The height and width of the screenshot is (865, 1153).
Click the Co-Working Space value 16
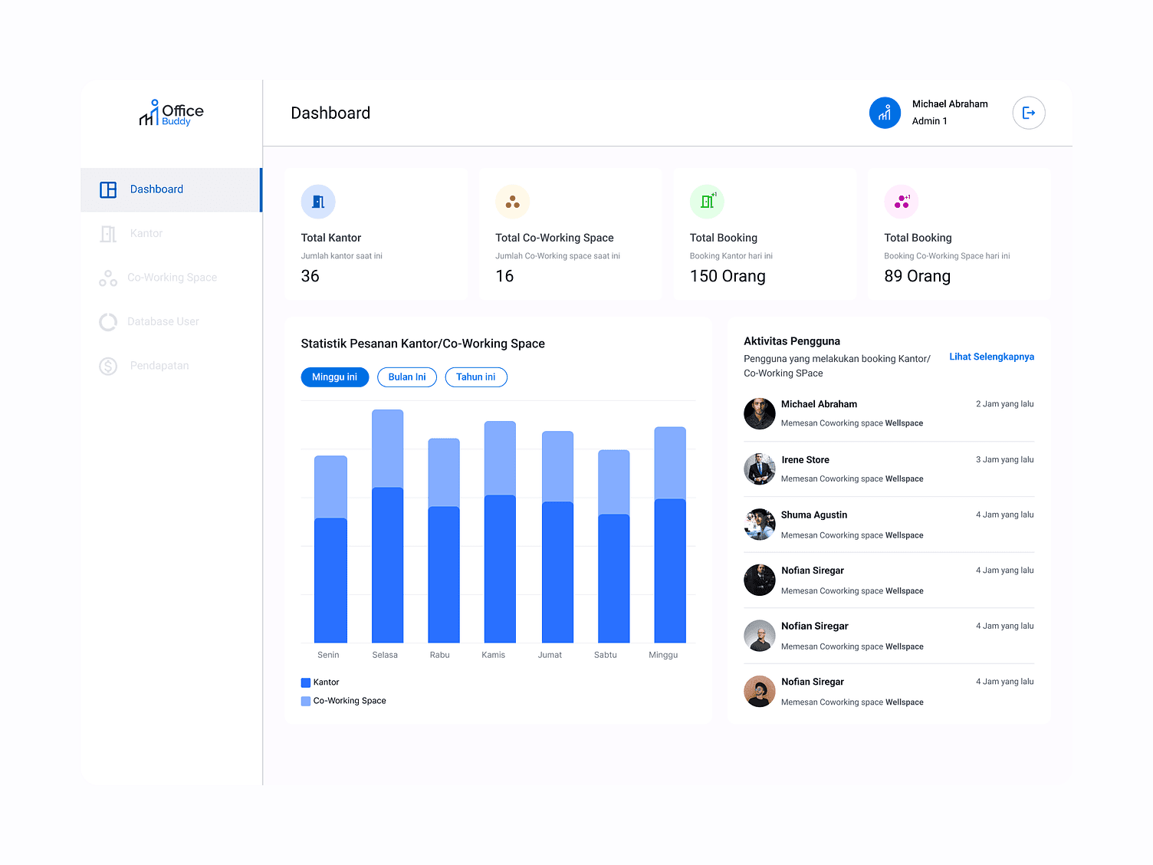504,276
